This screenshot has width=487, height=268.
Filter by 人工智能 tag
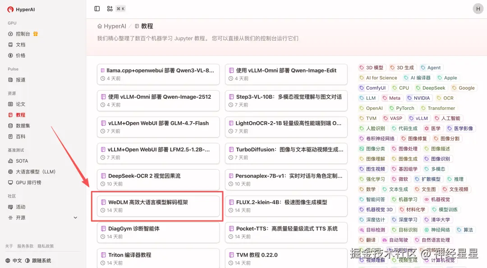coord(447,118)
